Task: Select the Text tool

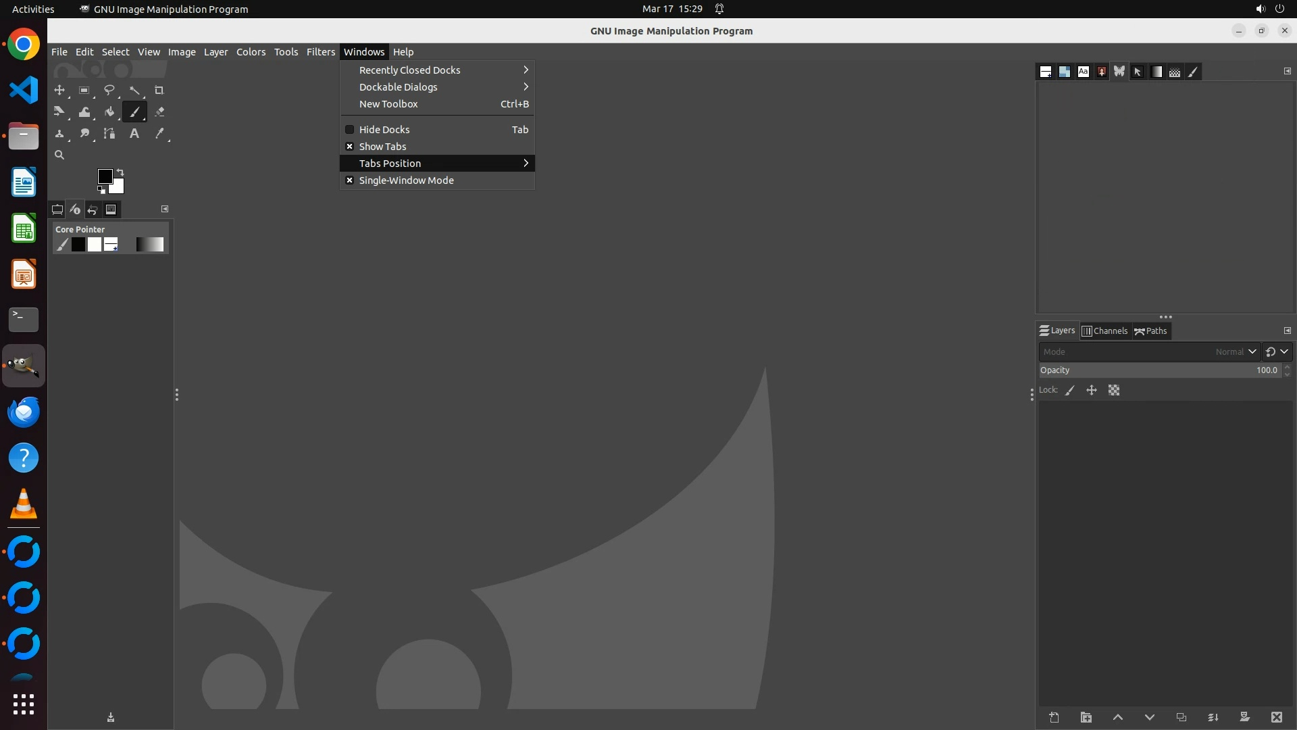Action: point(134,134)
